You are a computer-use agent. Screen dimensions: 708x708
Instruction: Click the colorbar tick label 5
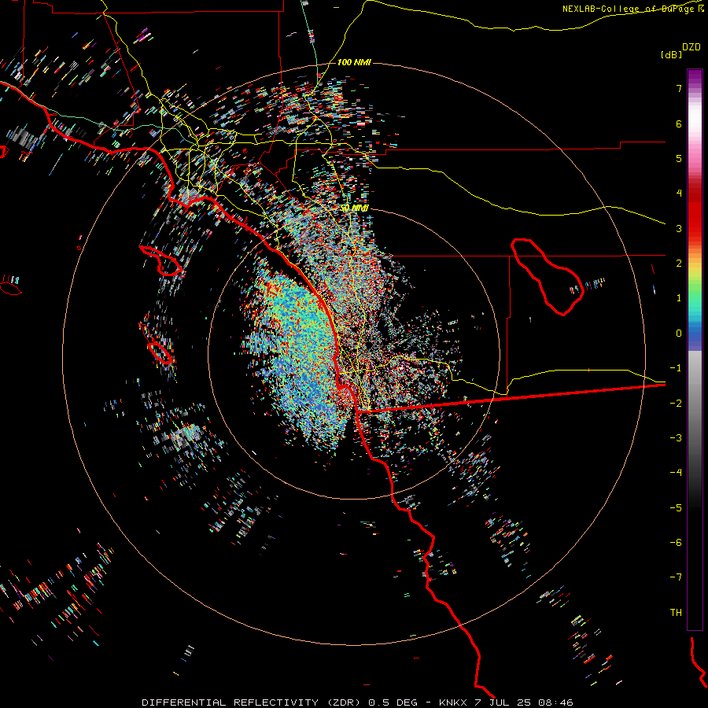679,158
